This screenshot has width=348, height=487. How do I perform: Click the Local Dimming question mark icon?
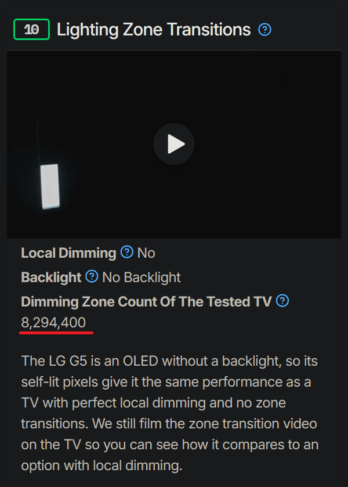point(126,252)
